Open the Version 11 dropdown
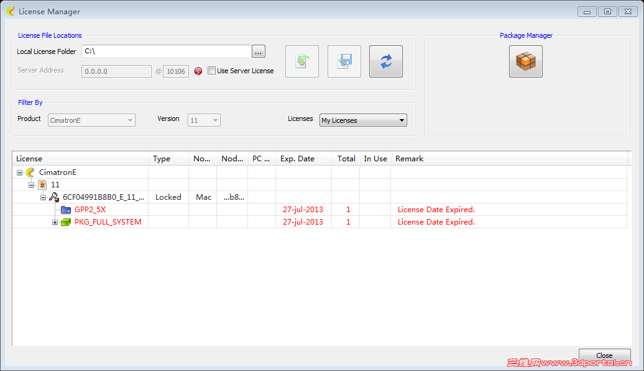Image resolution: width=644 pixels, height=371 pixels. tap(204, 120)
